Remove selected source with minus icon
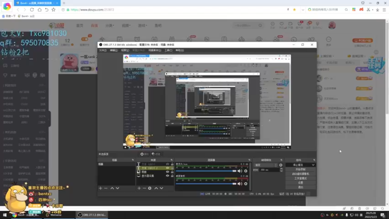389x219 pixels. pyautogui.click(x=144, y=188)
